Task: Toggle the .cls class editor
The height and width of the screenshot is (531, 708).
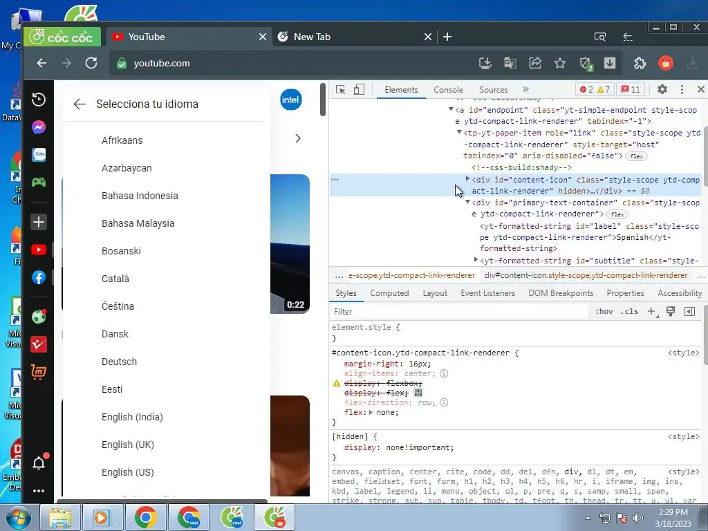Action: pyautogui.click(x=629, y=312)
